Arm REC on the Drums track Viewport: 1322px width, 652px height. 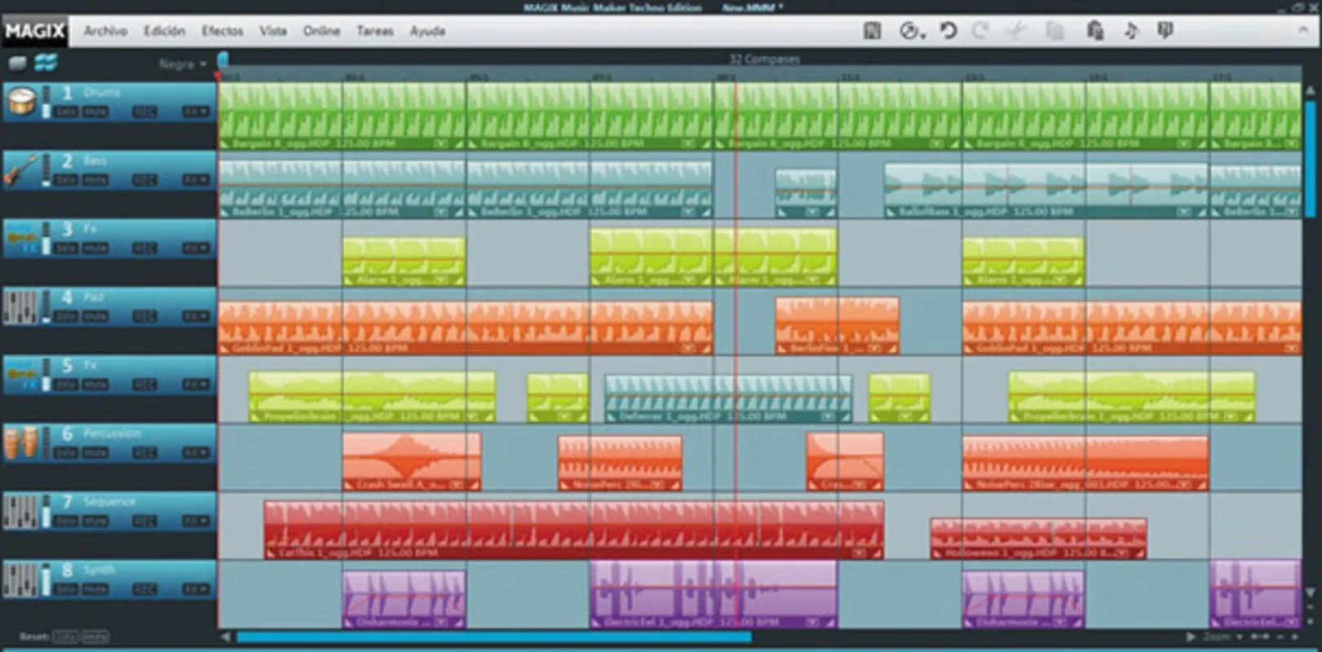(144, 112)
